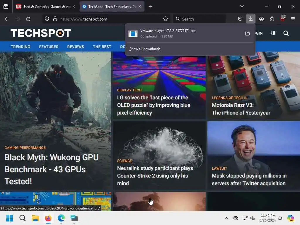The image size is (300, 225).
Task: Go back to previous page
Action: [x=7, y=19]
